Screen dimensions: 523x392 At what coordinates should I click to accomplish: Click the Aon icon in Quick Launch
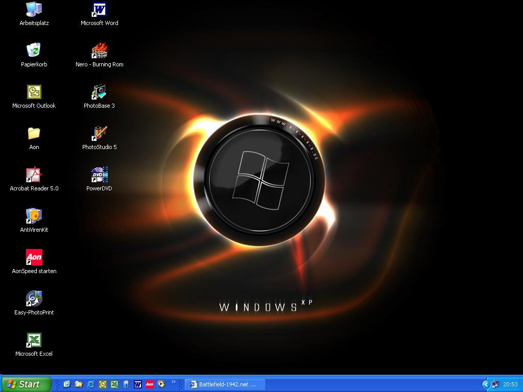click(150, 384)
